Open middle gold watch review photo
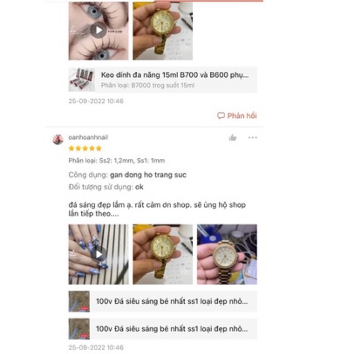Viewport: 354px width, 354px height. point(163,254)
